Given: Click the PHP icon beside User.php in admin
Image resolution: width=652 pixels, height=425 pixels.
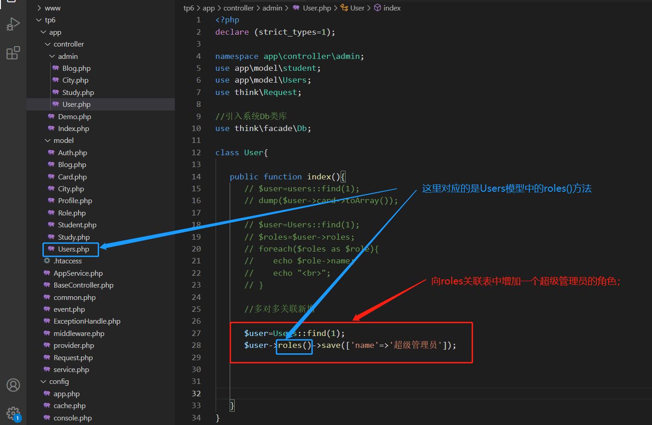Looking at the screenshot, I should coord(56,104).
